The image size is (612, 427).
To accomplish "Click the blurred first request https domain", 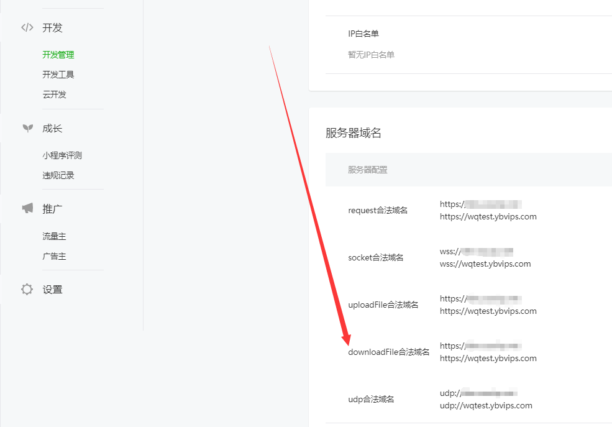I will point(481,204).
